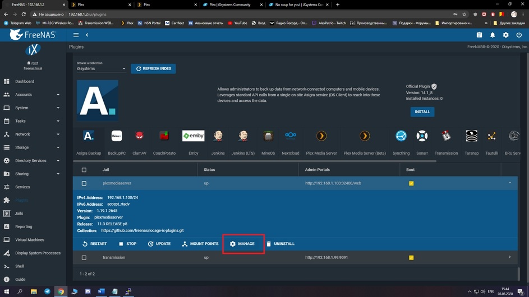529x297 pixels.
Task: Expand the transmission row chevron
Action: pyautogui.click(x=510, y=257)
